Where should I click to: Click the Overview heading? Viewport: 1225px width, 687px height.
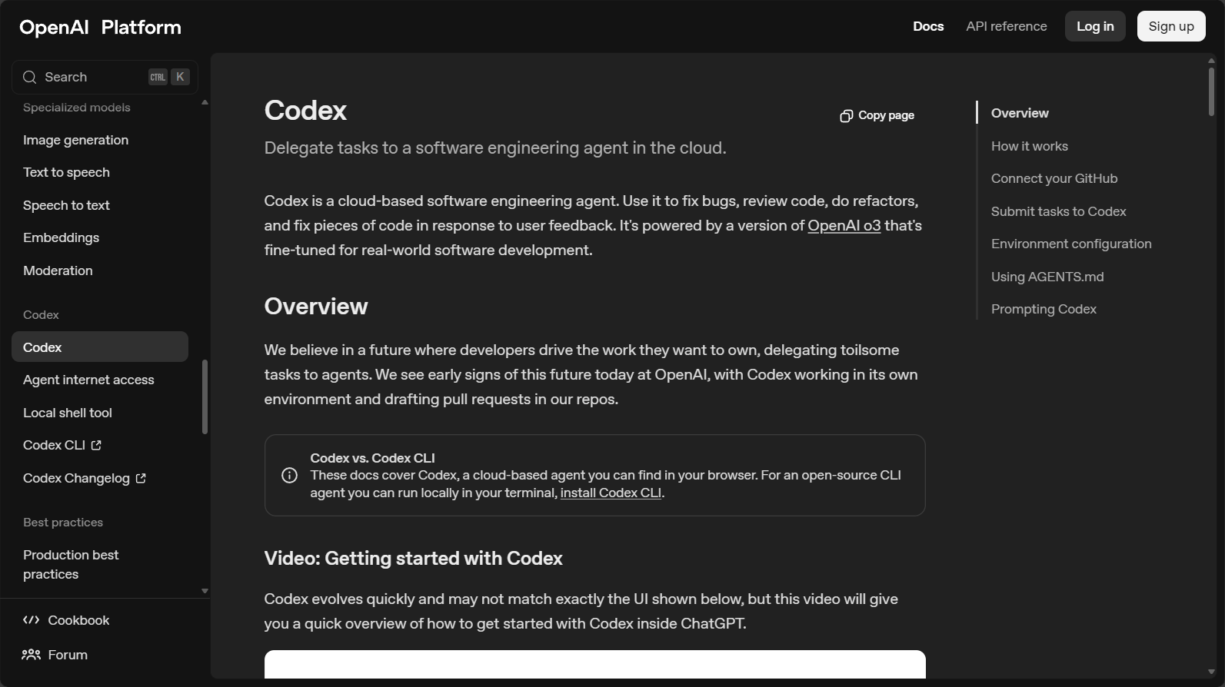click(316, 307)
